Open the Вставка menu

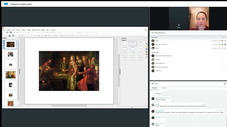coord(18,30)
